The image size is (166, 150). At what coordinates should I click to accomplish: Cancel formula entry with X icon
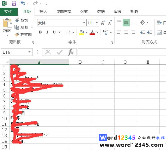pos(48,52)
